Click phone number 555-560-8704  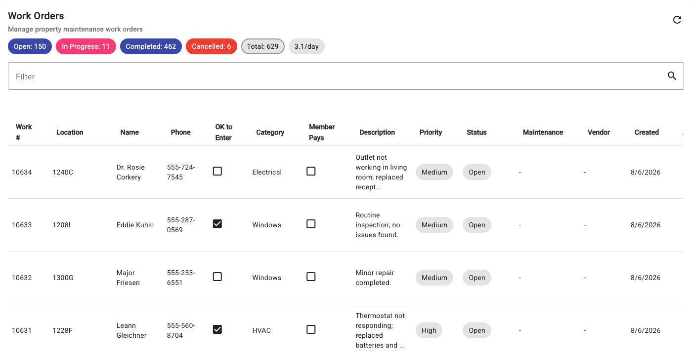pos(181,330)
